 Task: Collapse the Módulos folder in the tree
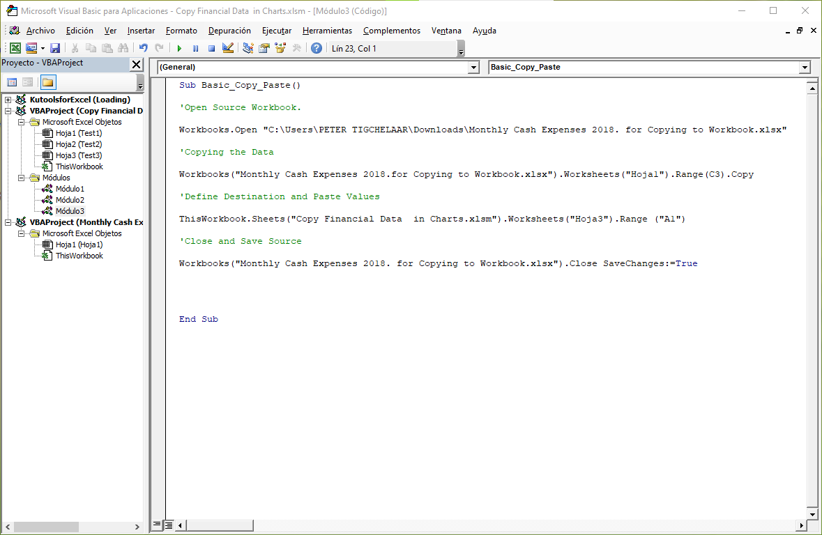click(x=23, y=177)
